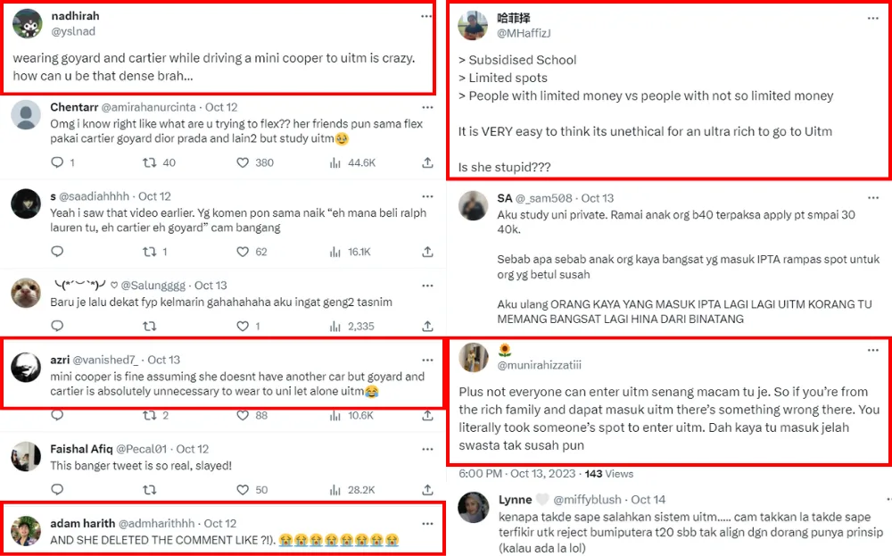Like Chentarr's reply with 380 likes
Image resolution: width=892 pixels, height=556 pixels.
[x=243, y=162]
